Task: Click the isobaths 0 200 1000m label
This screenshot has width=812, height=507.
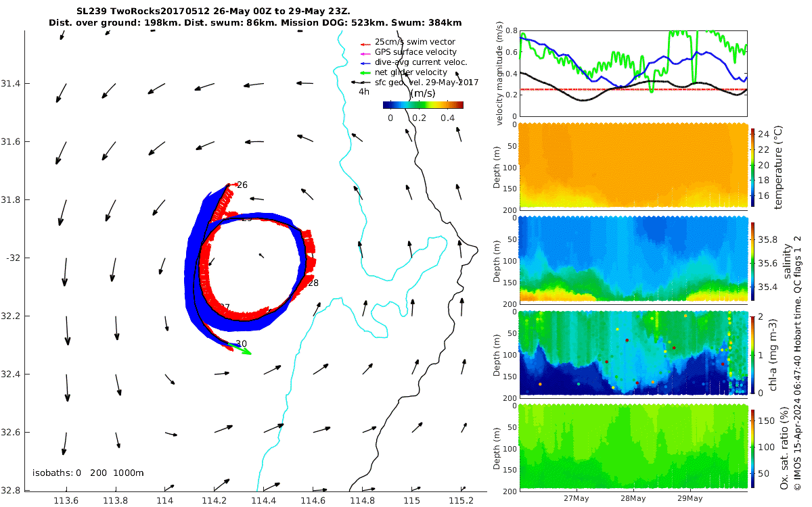Action: pyautogui.click(x=88, y=473)
